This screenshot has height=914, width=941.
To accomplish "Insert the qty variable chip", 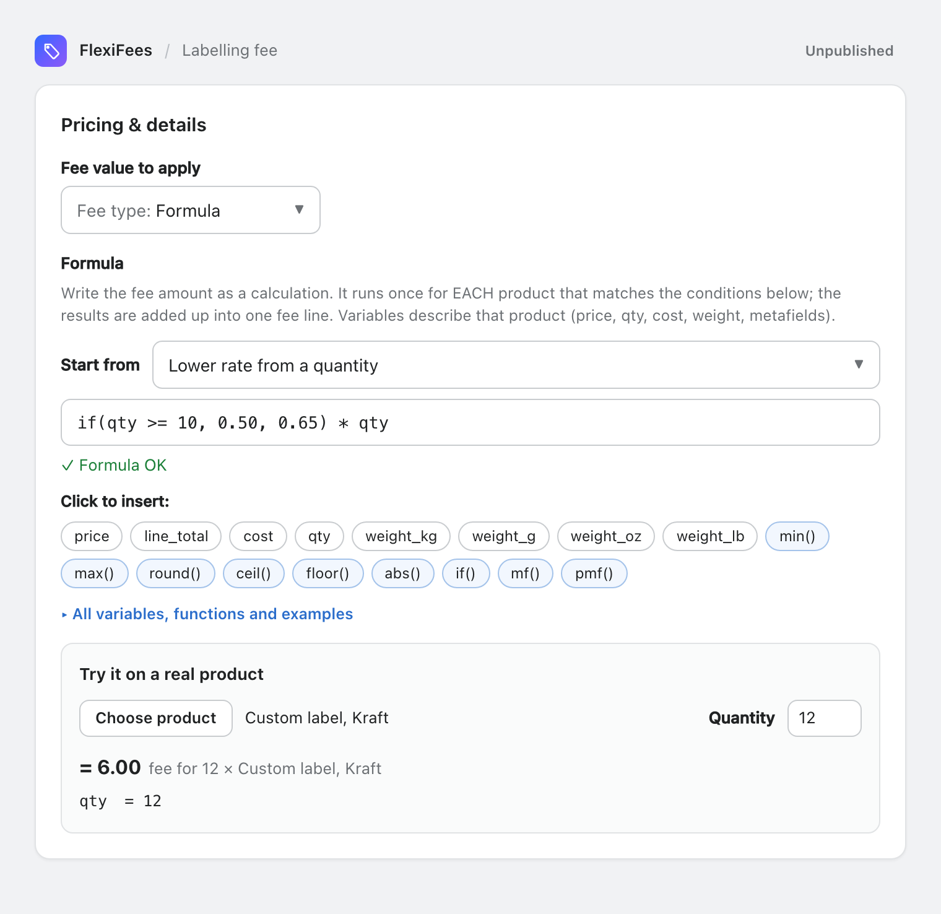I will pos(319,536).
